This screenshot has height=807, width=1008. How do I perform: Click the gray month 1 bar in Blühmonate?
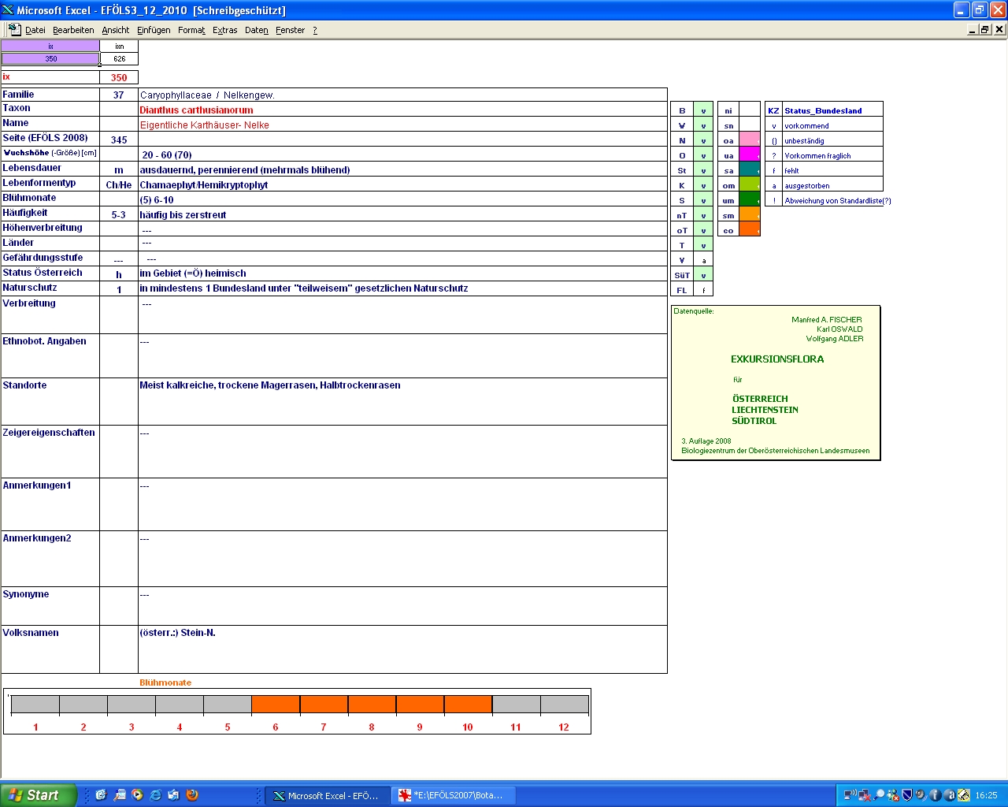[35, 705]
